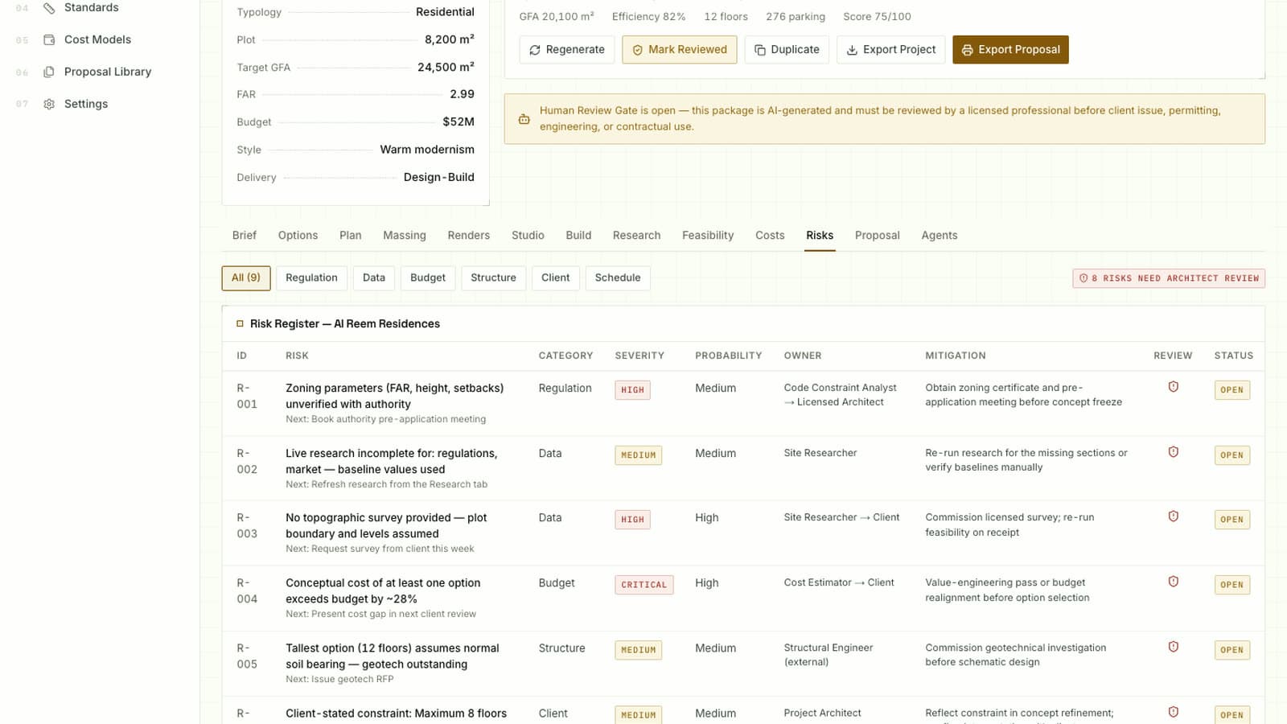Click the CRITICAL severity badge for R-004

pyautogui.click(x=644, y=585)
